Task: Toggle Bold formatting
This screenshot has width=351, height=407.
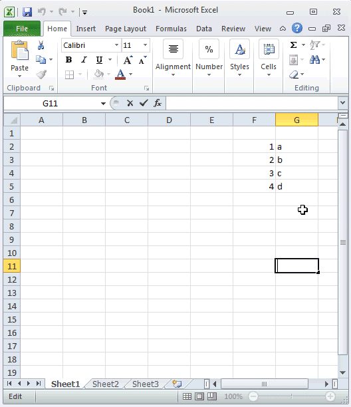Action: tap(68, 60)
